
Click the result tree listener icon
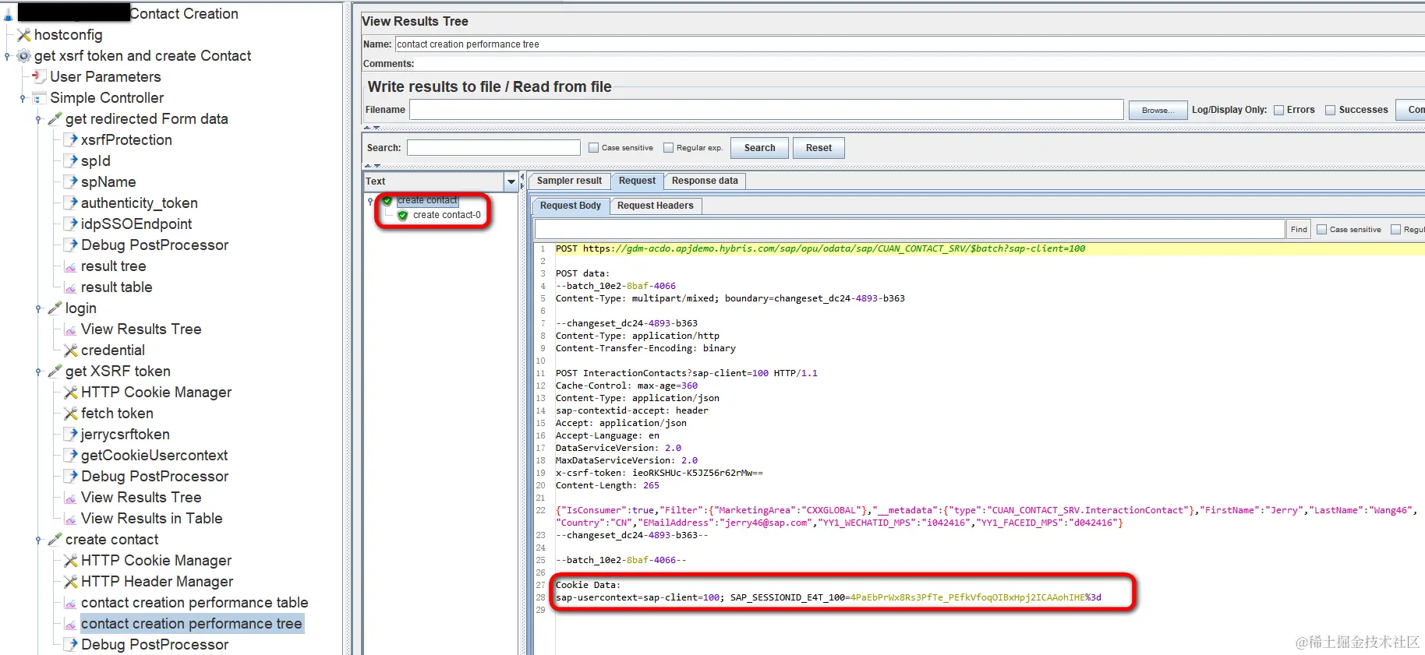click(x=70, y=266)
